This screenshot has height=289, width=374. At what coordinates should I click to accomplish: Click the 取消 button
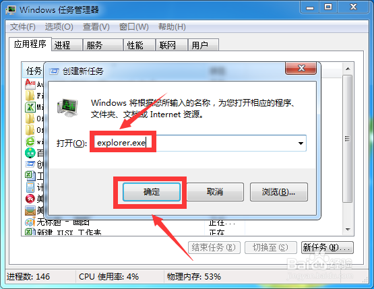click(215, 192)
